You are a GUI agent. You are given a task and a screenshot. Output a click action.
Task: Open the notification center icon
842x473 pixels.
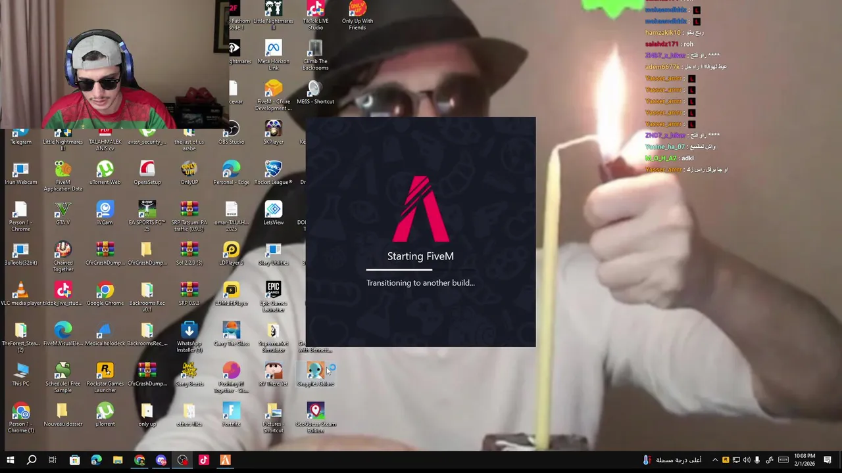828,461
